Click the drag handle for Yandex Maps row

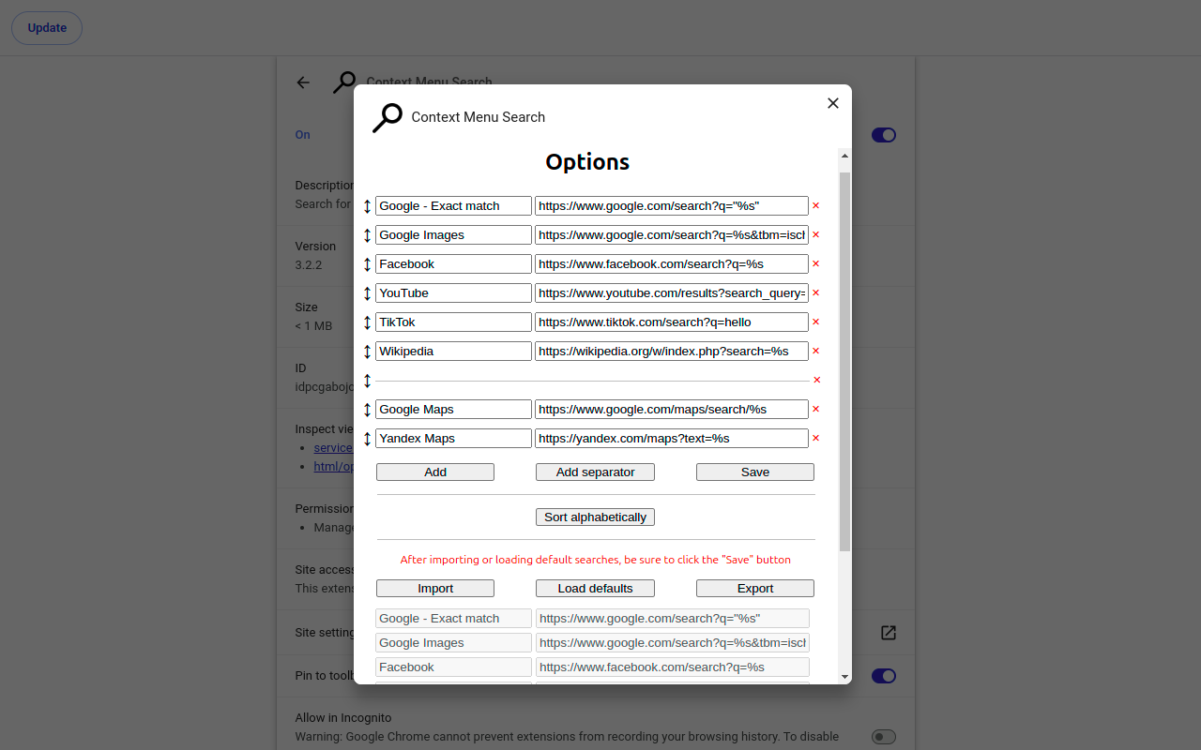click(367, 439)
